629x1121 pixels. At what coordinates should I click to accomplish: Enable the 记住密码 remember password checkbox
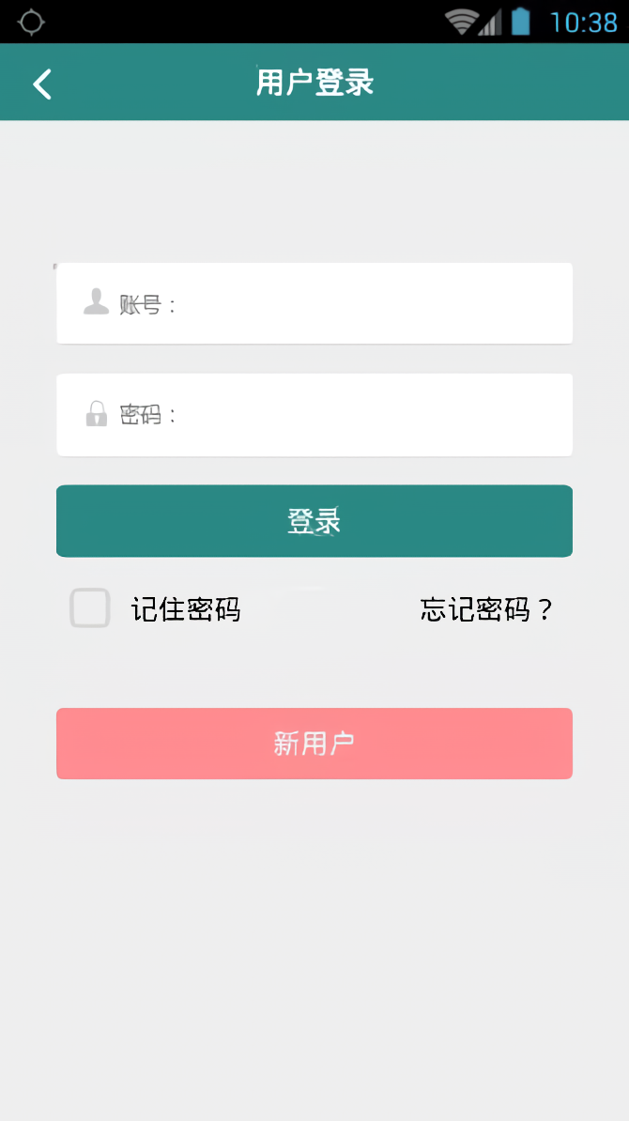point(89,608)
